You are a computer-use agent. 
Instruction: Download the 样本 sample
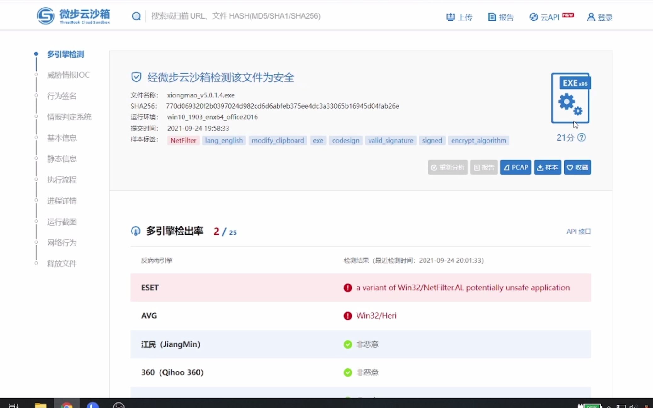pyautogui.click(x=548, y=167)
